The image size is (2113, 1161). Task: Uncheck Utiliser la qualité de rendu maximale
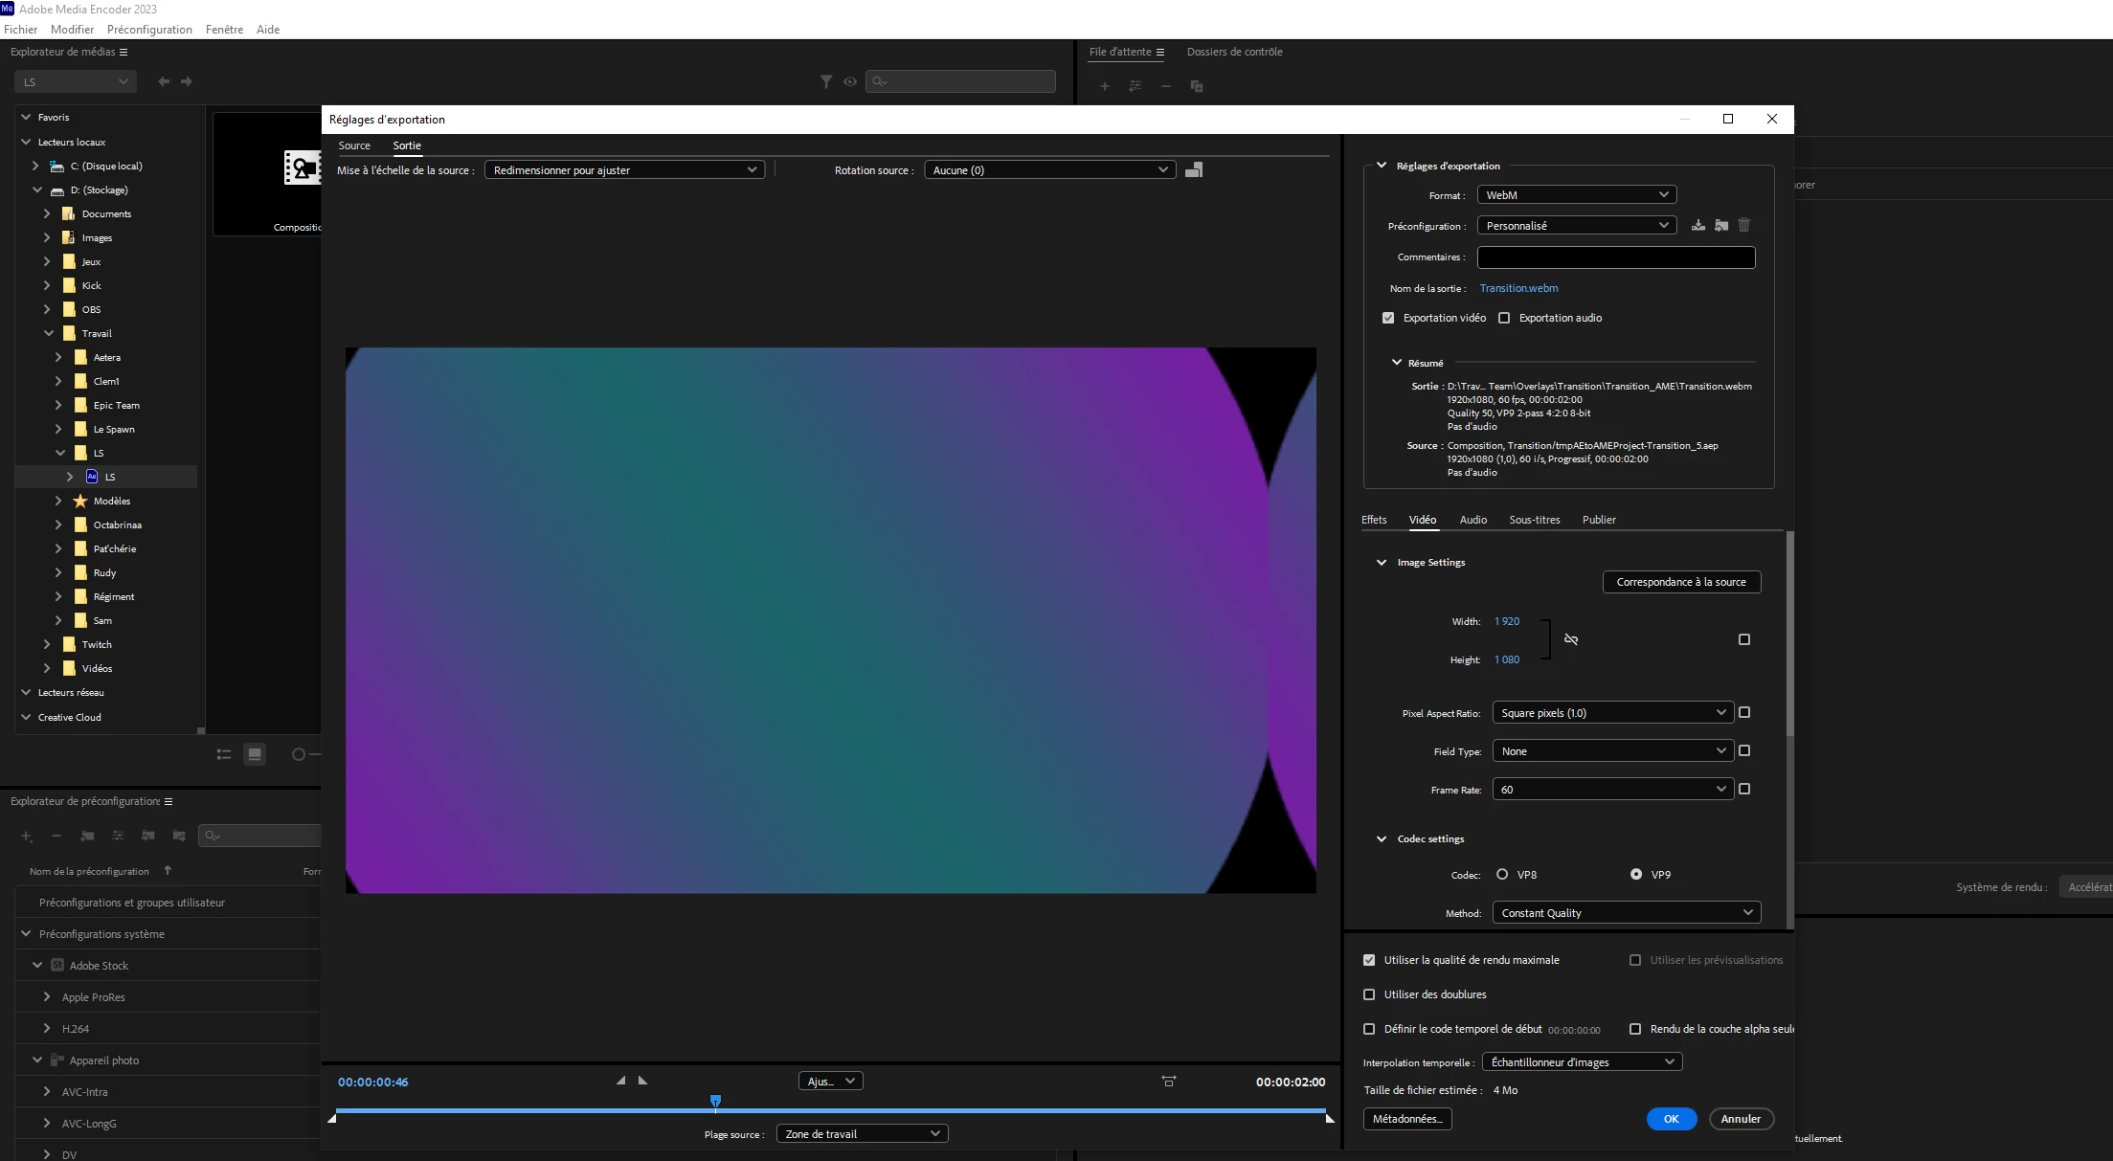click(1369, 960)
